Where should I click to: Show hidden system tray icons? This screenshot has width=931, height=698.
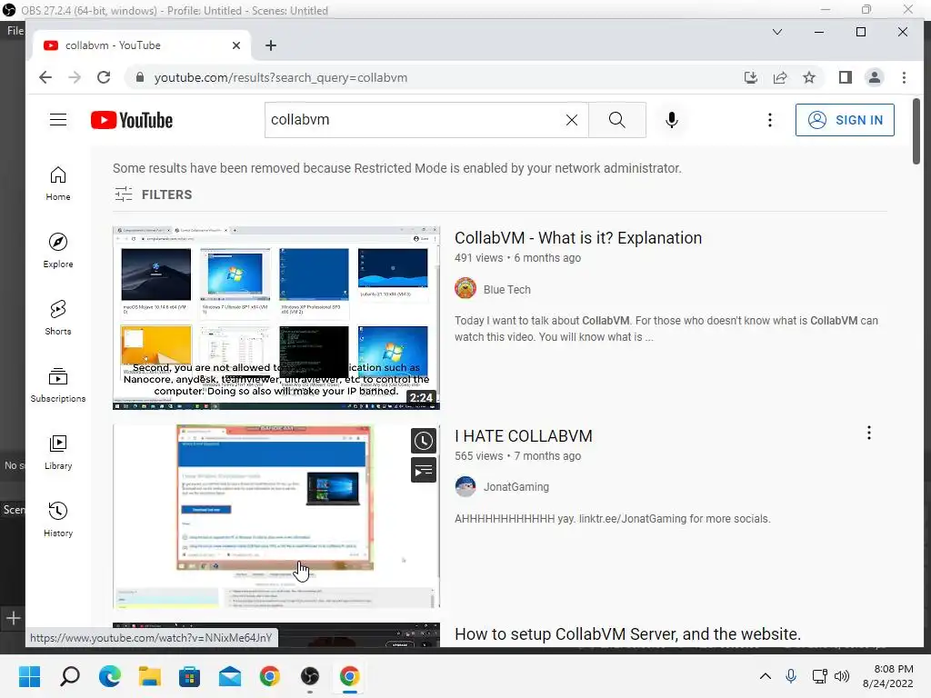766,676
